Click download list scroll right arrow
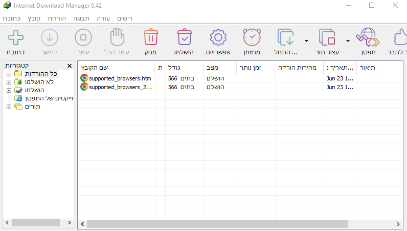Viewport: 407px width, 231px height. pos(398,224)
